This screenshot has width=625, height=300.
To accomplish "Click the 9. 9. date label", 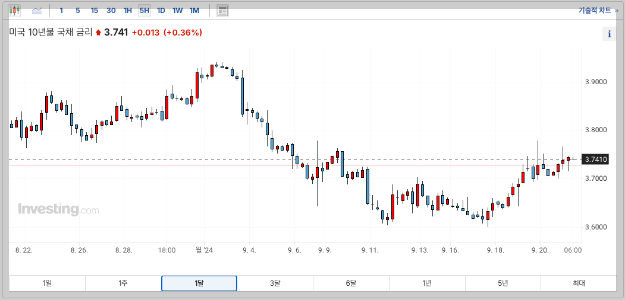I will [325, 251].
